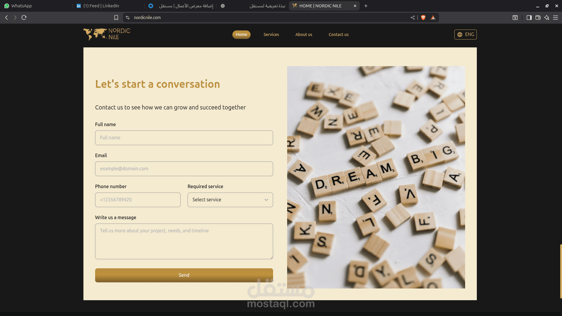Image resolution: width=562 pixels, height=316 pixels.
Task: Open the Services navigation link
Action: 271,35
